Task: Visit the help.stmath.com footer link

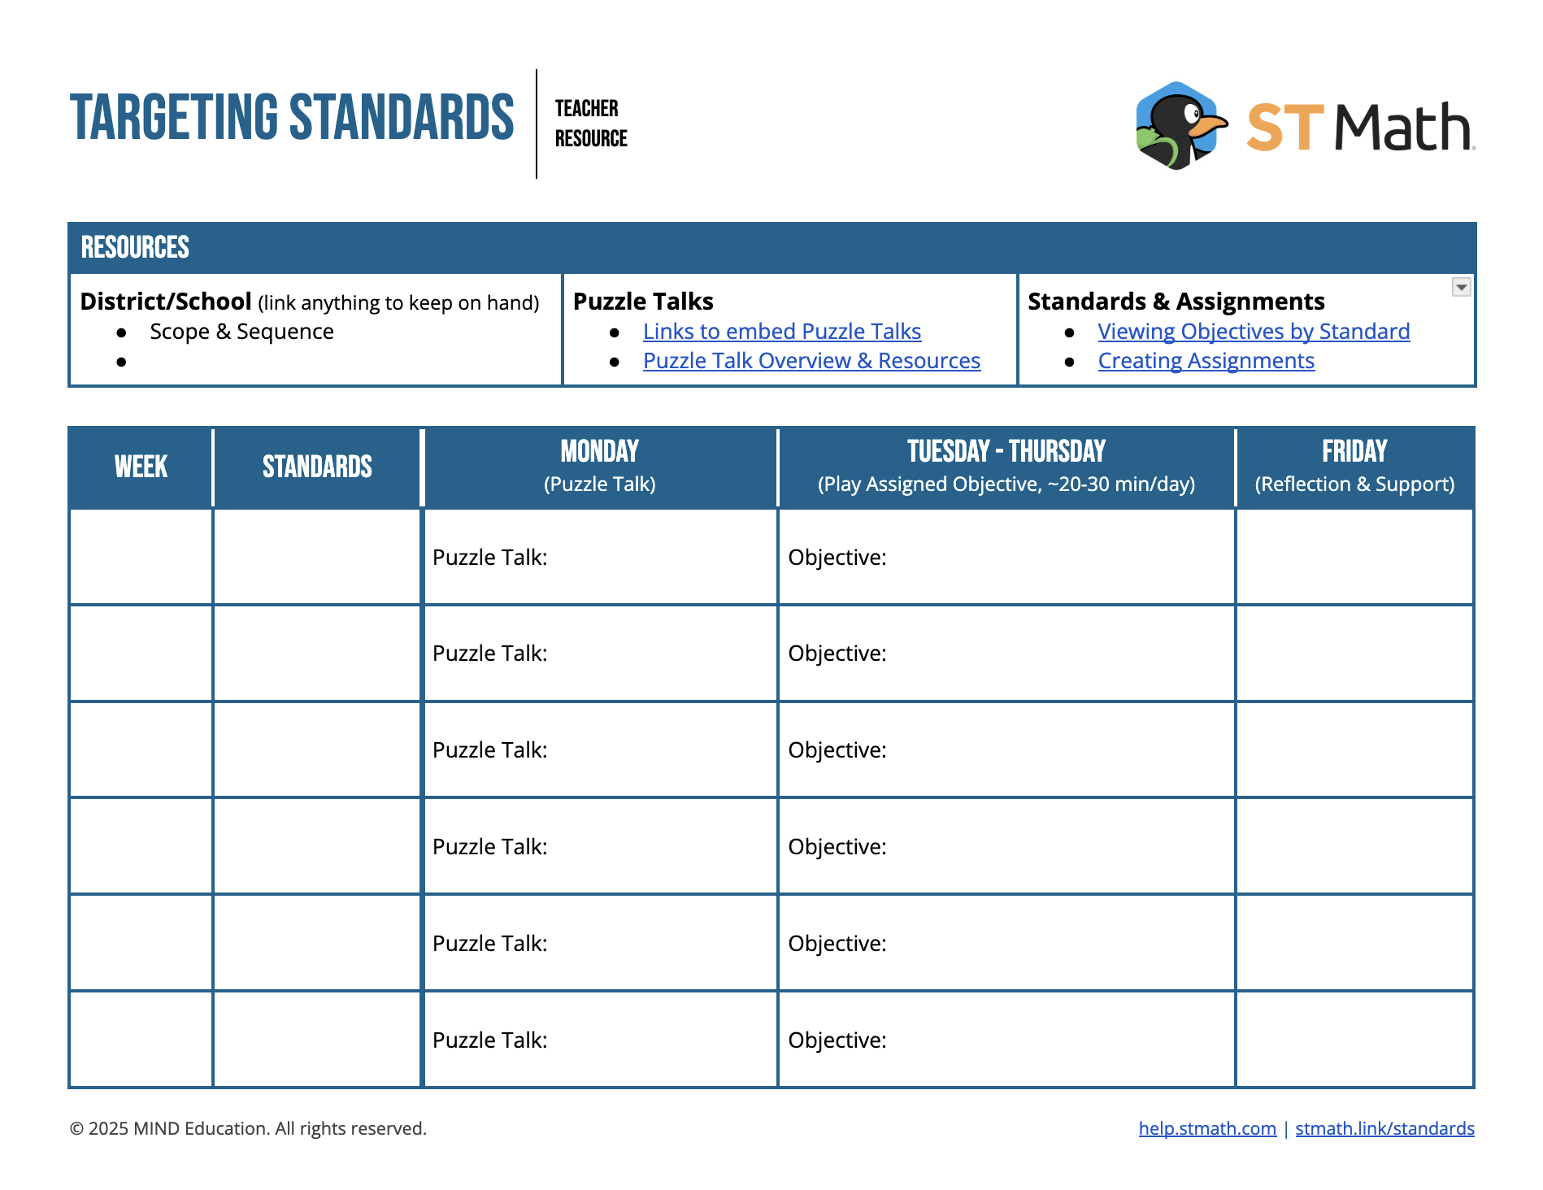Action: pos(1206,1128)
